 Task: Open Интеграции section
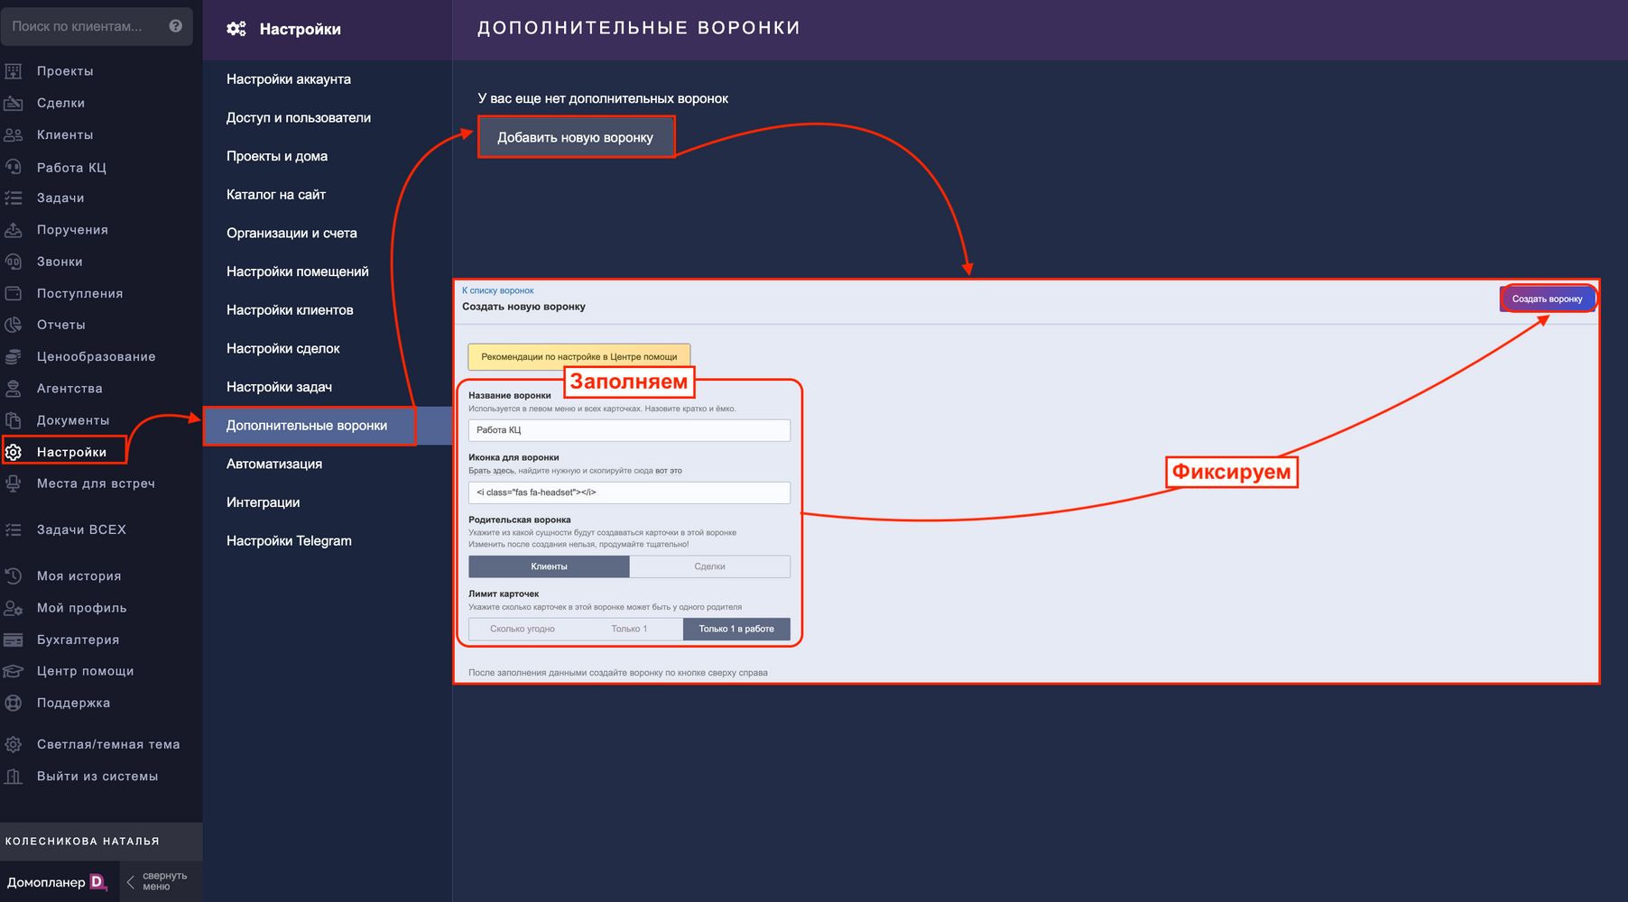(263, 502)
